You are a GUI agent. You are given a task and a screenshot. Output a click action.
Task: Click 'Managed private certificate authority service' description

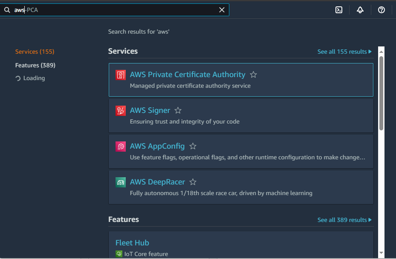tap(190, 86)
